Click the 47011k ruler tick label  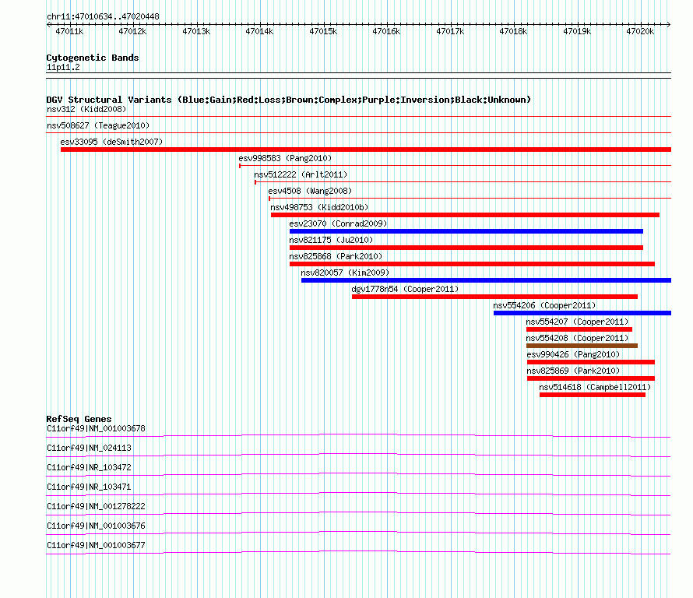tap(69, 31)
